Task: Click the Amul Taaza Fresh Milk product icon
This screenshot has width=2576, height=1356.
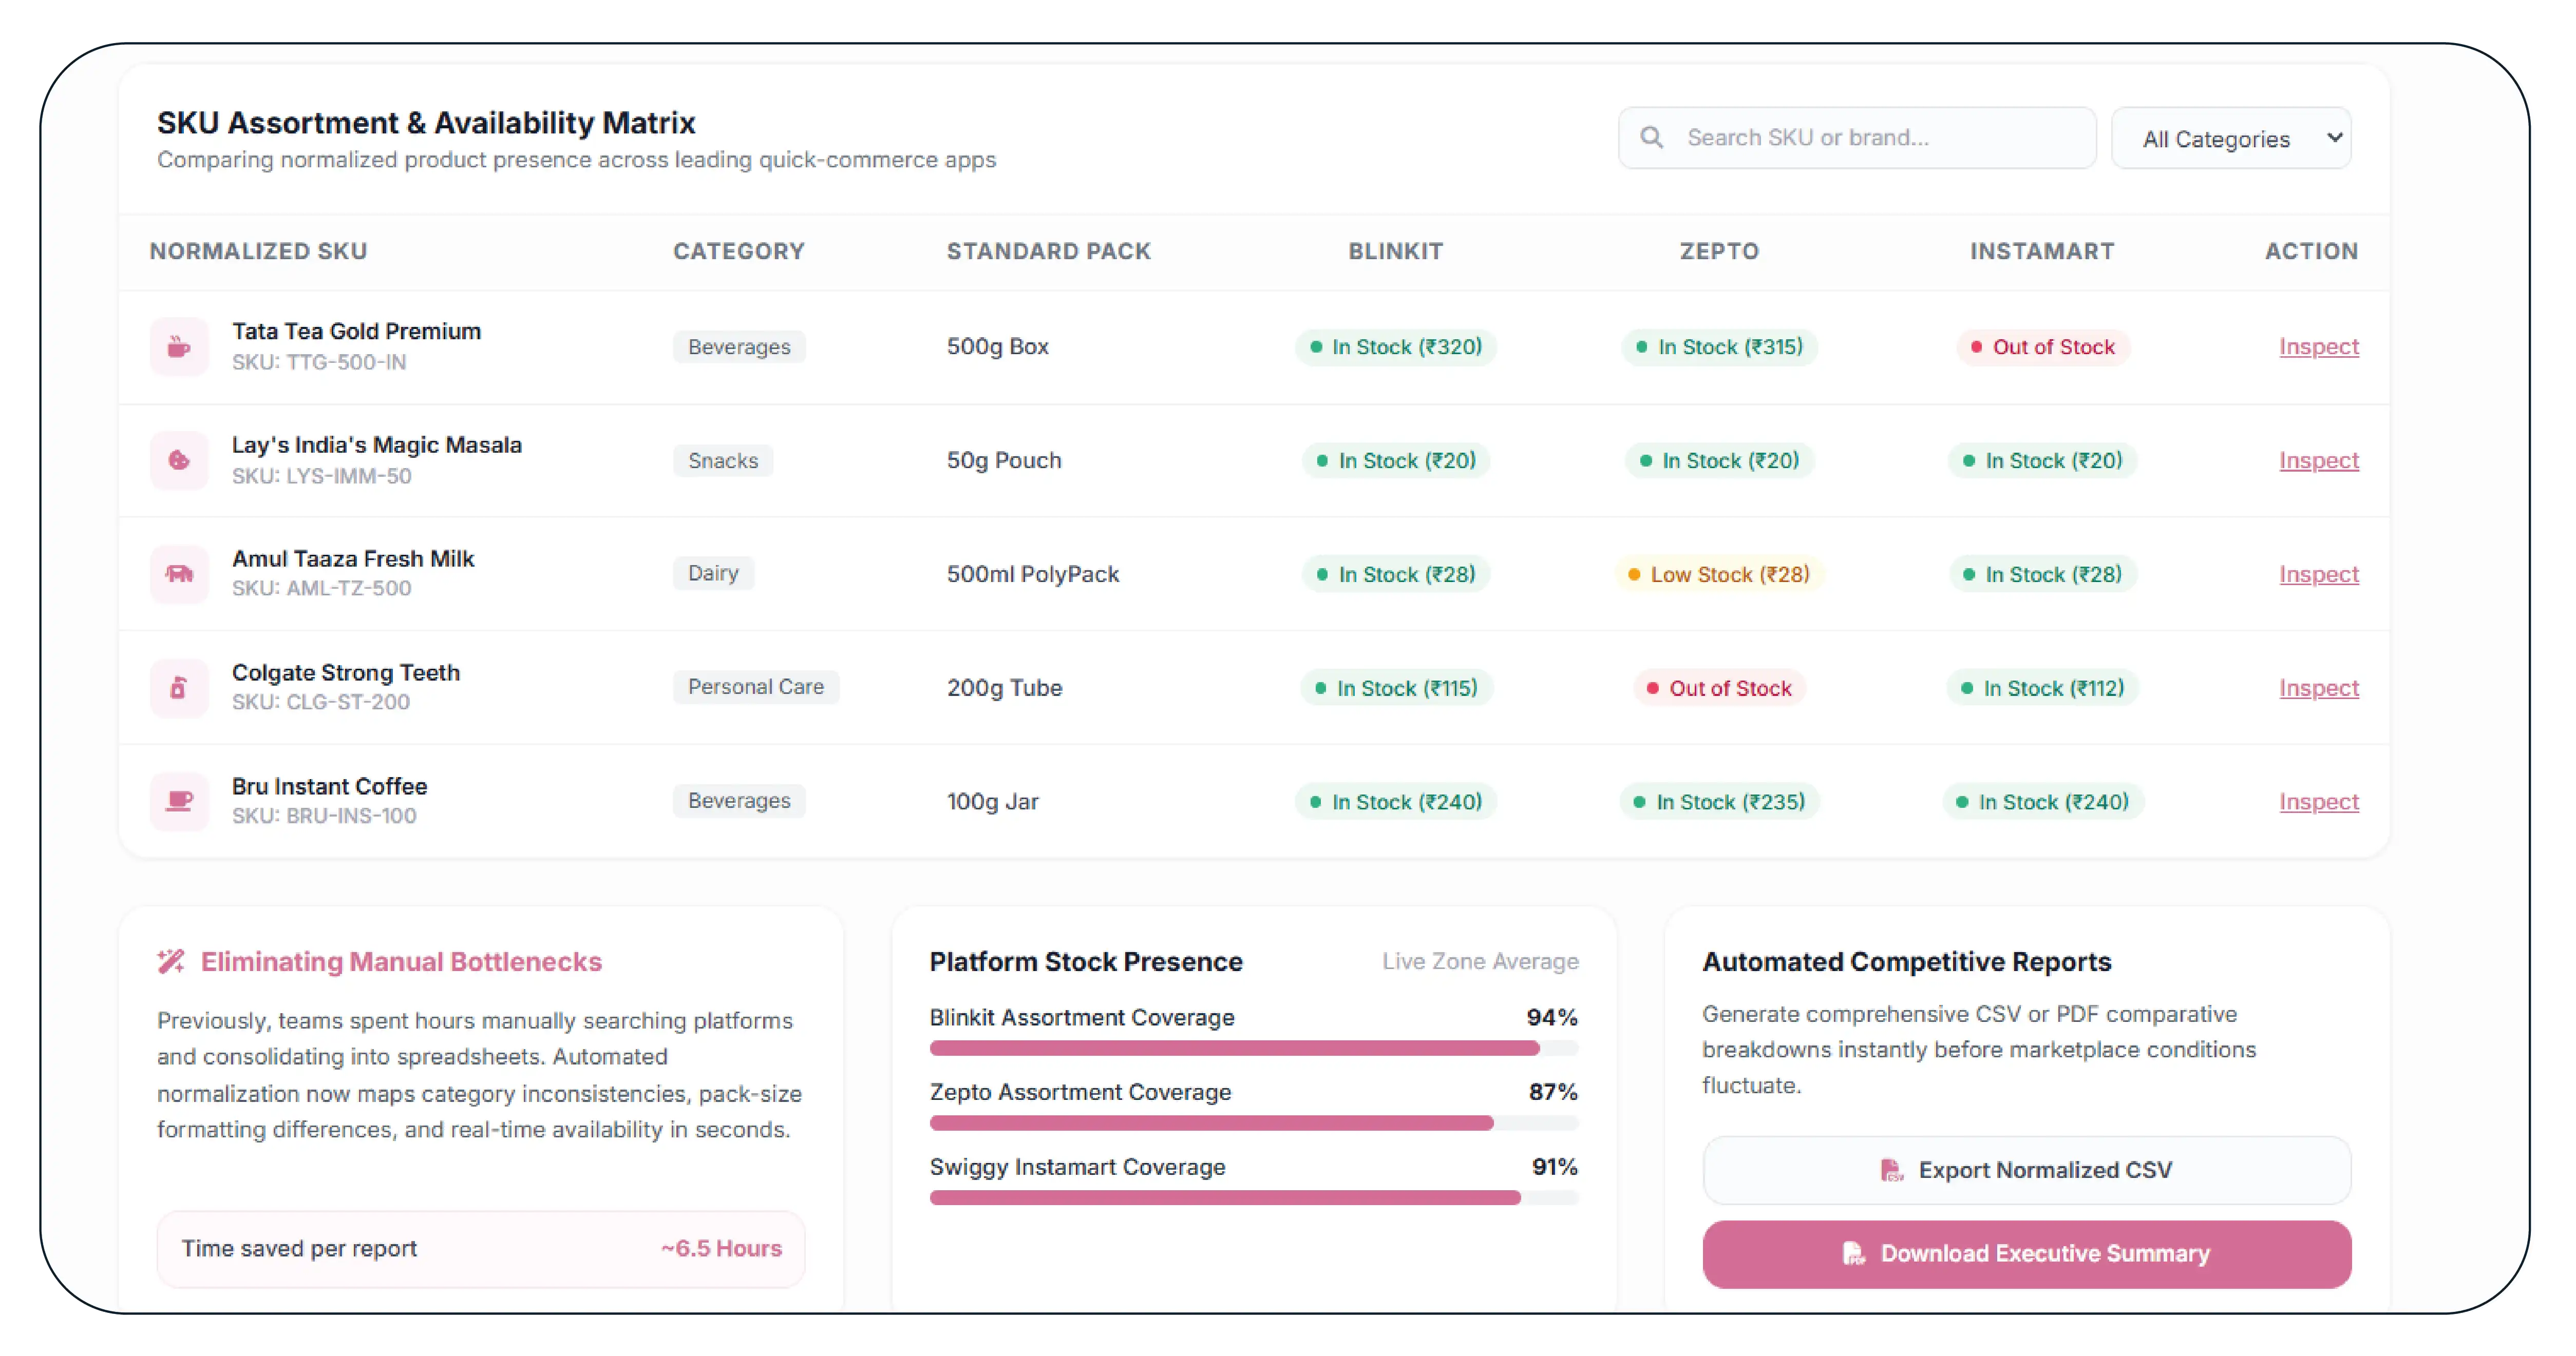Action: pos(179,574)
